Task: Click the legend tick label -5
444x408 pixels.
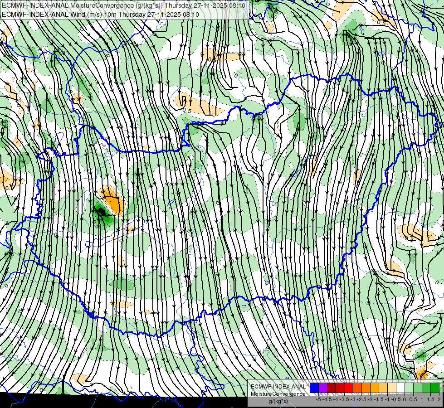Action: (x=318, y=399)
